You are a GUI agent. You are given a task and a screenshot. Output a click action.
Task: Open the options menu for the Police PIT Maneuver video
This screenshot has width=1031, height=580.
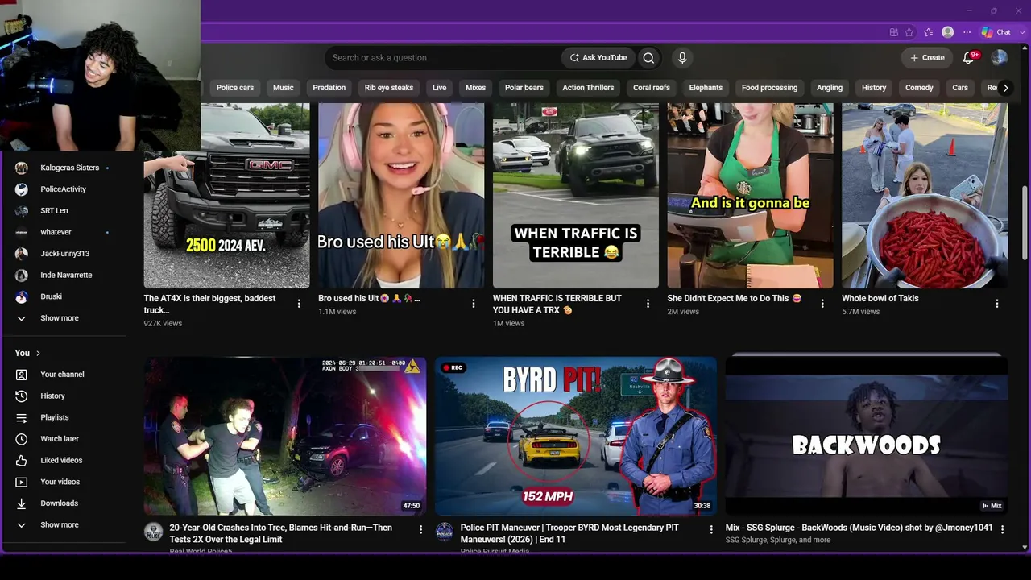(x=711, y=529)
